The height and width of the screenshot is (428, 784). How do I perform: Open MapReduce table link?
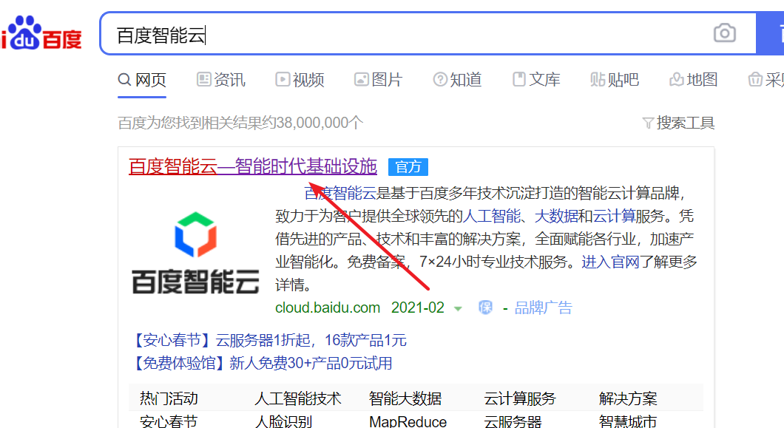[408, 421]
